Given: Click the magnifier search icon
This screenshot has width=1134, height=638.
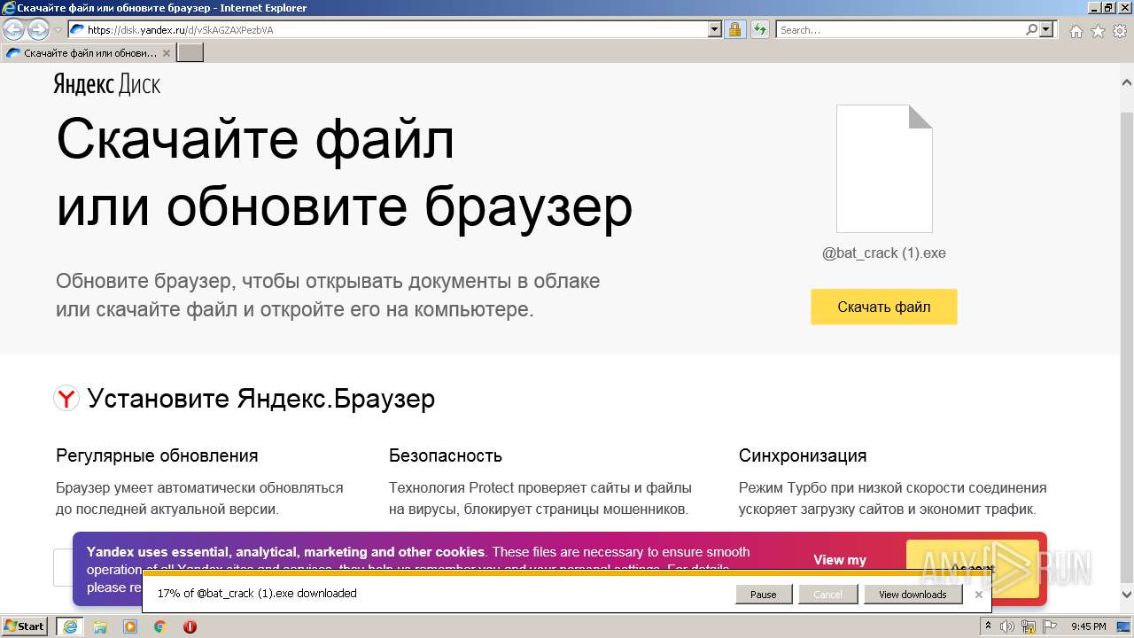Looking at the screenshot, I should click(1031, 30).
